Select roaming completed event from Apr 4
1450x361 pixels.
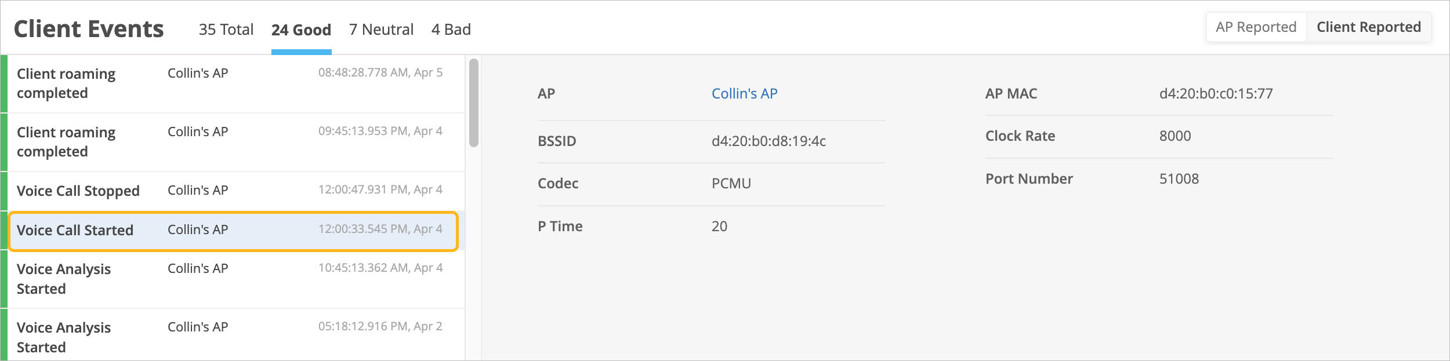pos(66,142)
